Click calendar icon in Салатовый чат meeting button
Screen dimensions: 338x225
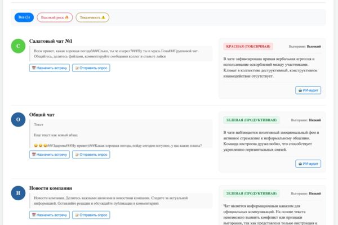coord(34,68)
